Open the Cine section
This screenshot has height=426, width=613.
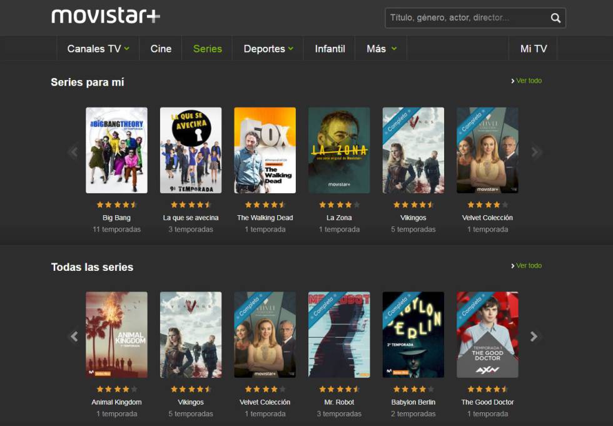click(x=161, y=48)
